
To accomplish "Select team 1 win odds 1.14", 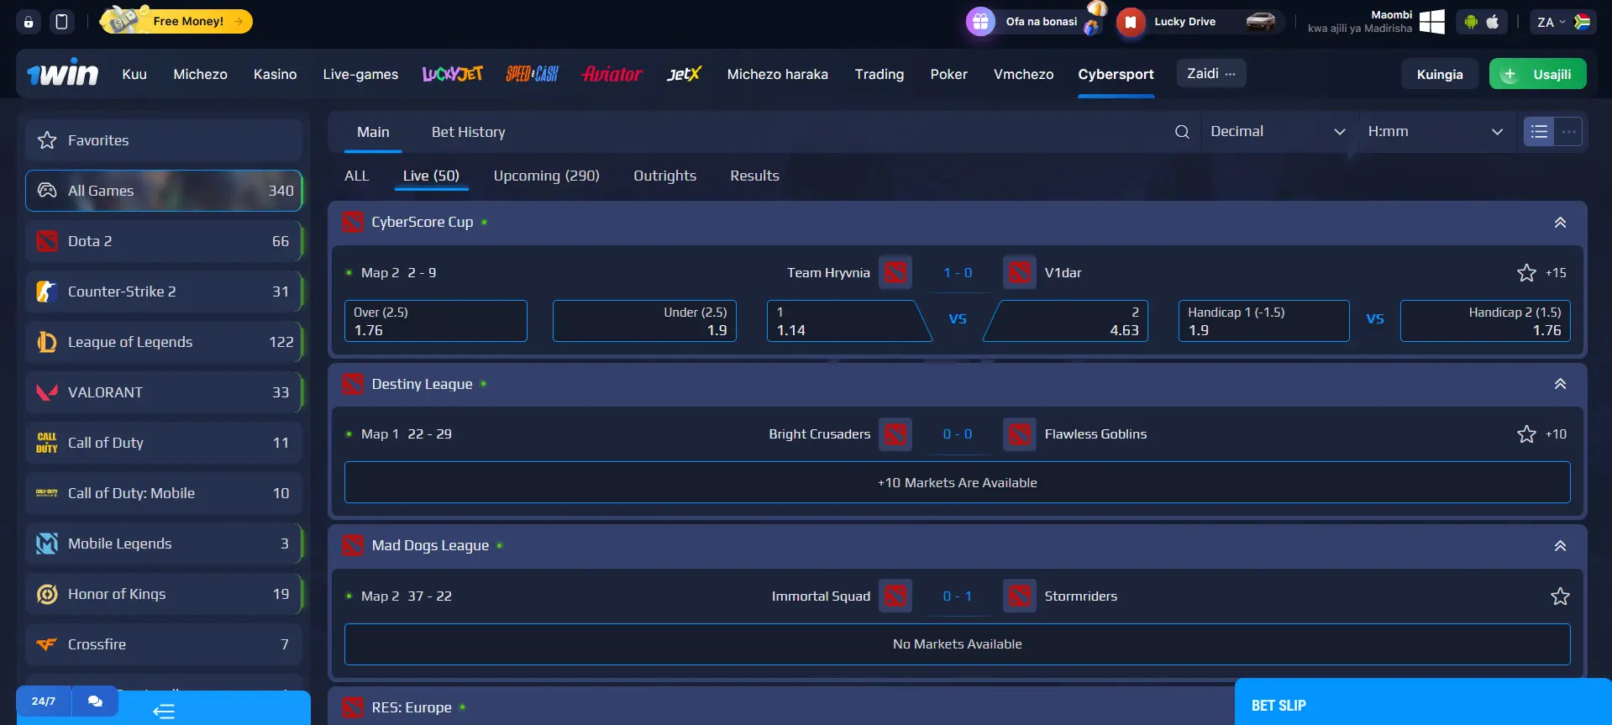I will [848, 321].
